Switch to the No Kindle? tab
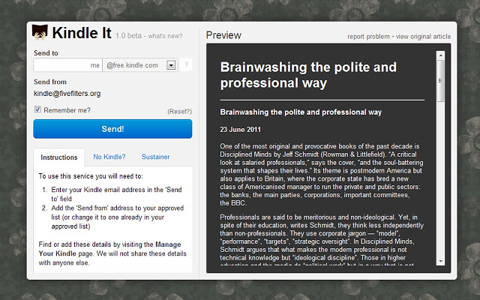 109,157
